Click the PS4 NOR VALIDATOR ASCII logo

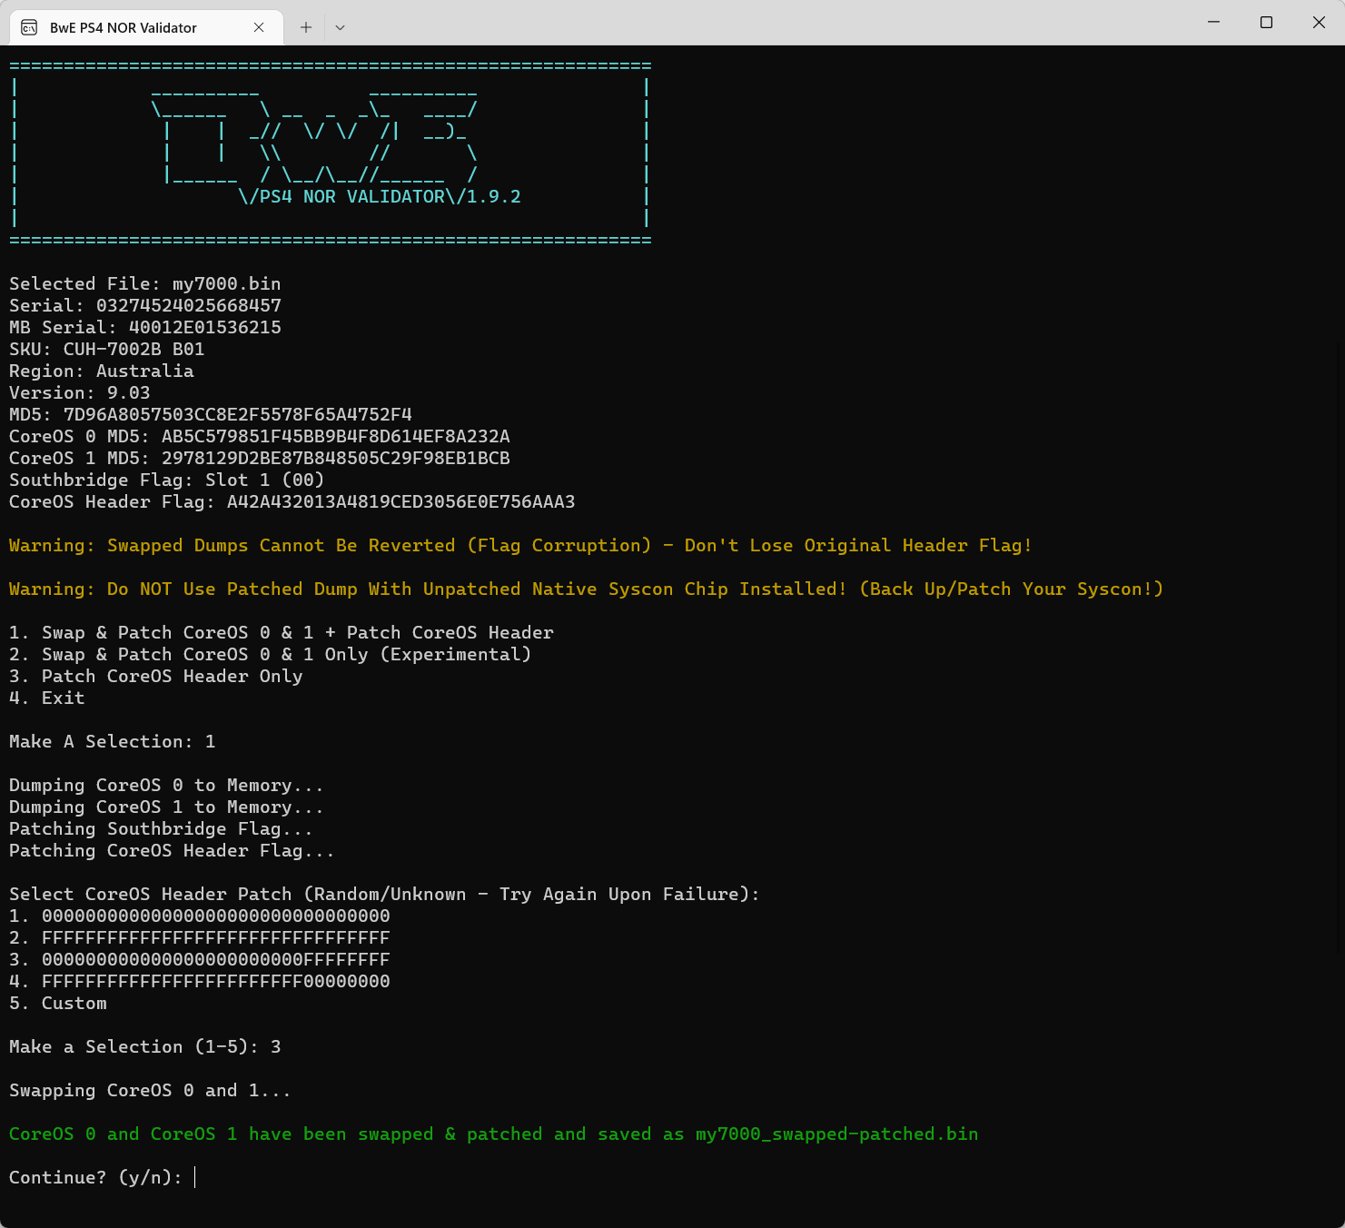(x=380, y=195)
